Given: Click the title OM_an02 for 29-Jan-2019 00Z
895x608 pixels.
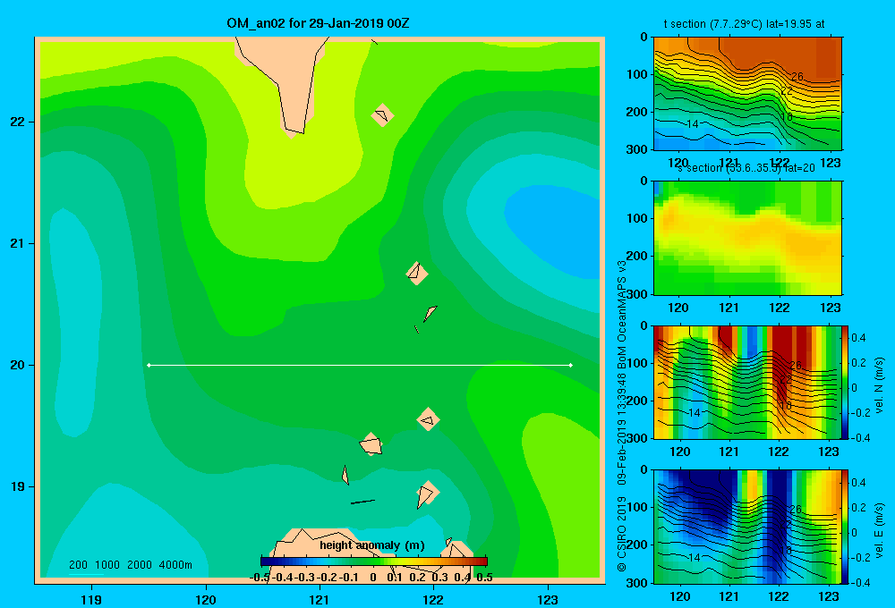Looking at the screenshot, I should tap(318, 23).
